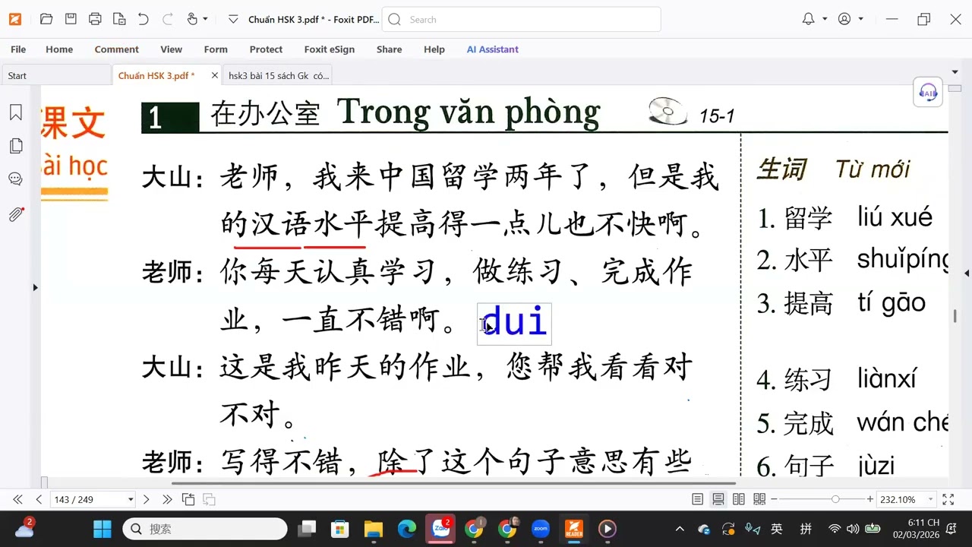Switch to the Comment ribbon tab
The height and width of the screenshot is (547, 972).
[x=116, y=49]
